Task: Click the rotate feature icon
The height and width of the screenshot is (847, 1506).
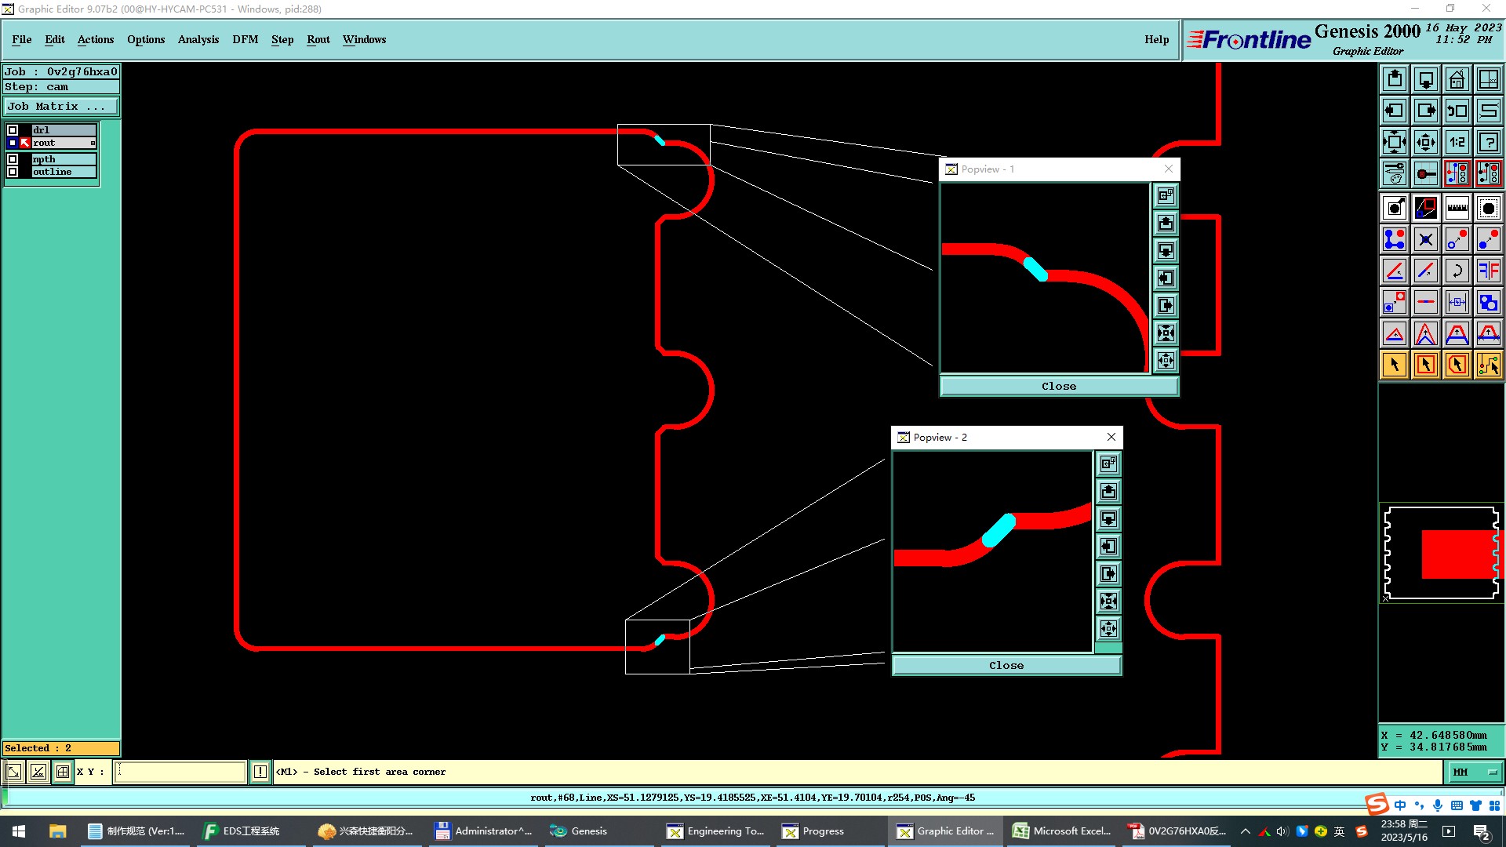Action: click(1457, 271)
